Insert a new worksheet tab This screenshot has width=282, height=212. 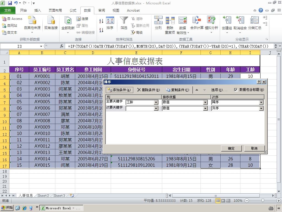[72, 196]
